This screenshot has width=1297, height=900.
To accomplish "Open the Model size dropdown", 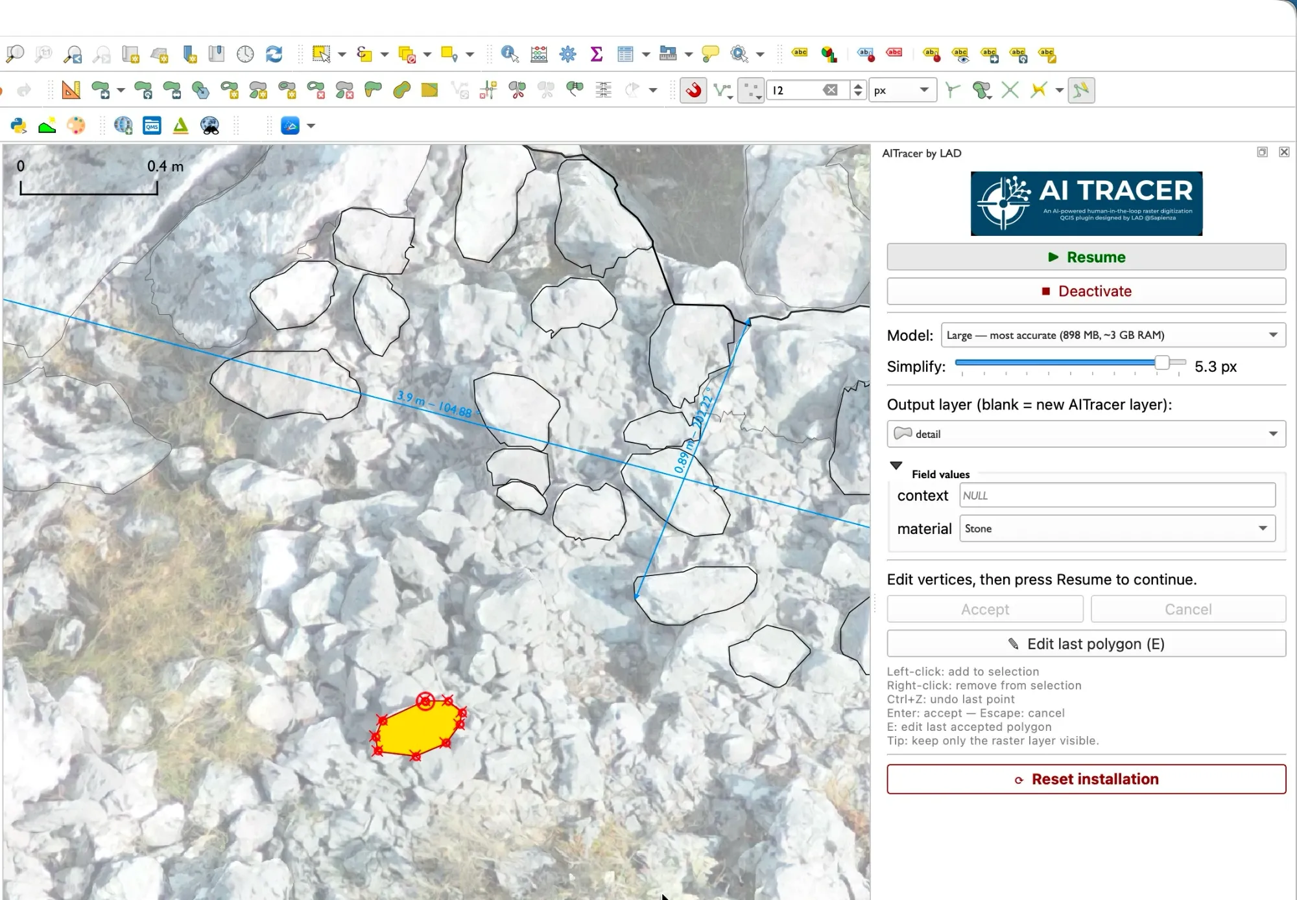I will tap(1113, 335).
